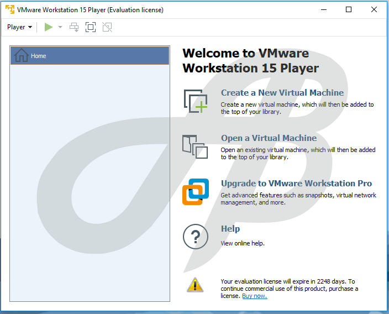Click the Create a New Virtual Machine icon
The height and width of the screenshot is (314, 389).
196,101
